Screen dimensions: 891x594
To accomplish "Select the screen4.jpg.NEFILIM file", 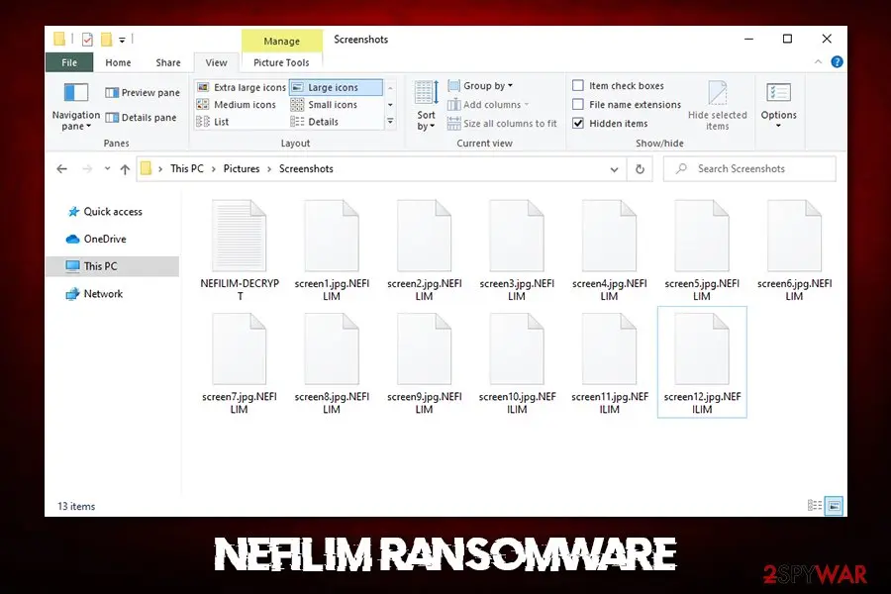I will tap(609, 250).
